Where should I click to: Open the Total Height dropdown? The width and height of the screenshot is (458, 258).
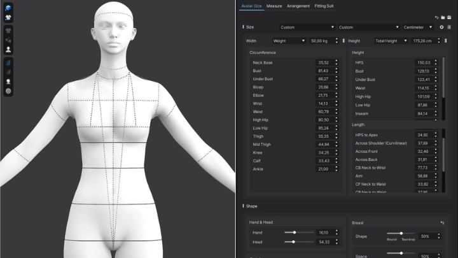coord(391,41)
